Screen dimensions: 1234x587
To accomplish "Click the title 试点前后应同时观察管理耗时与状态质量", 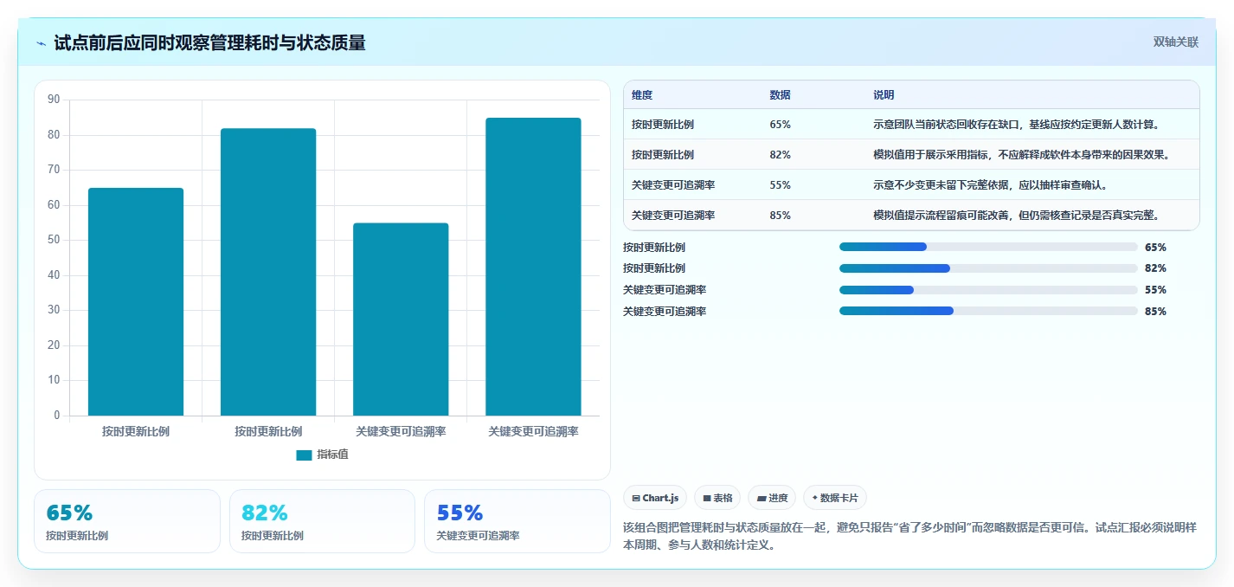I will (209, 42).
